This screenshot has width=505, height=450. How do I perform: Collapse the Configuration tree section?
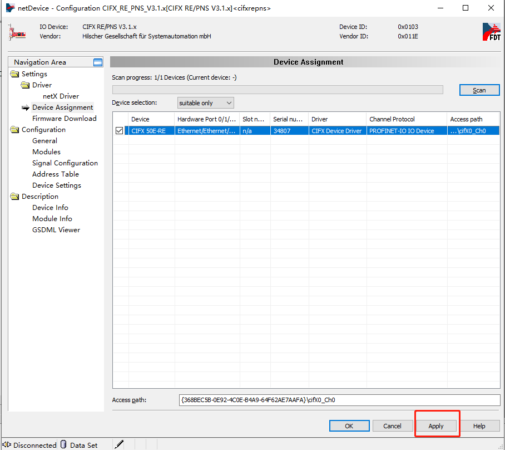[14, 129]
